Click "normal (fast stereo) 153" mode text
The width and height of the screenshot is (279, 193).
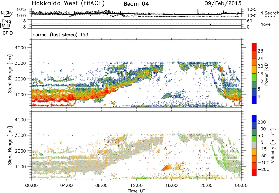tap(60, 34)
